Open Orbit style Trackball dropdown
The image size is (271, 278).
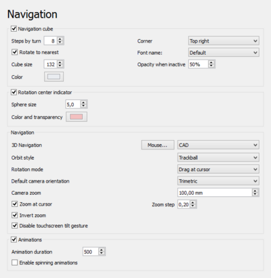point(218,158)
